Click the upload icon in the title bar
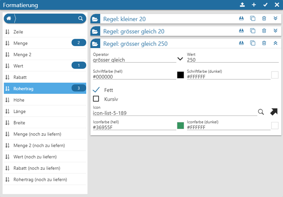 pyautogui.click(x=242, y=5)
